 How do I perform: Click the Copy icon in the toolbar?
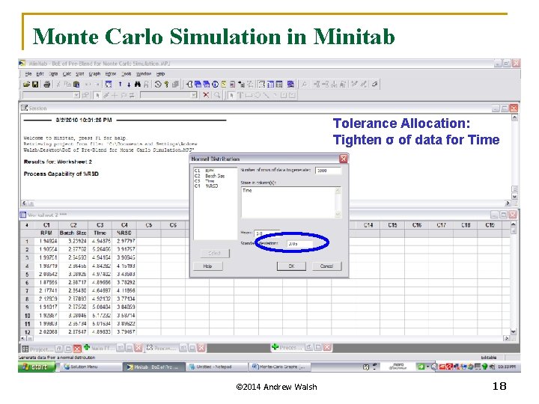coord(67,84)
